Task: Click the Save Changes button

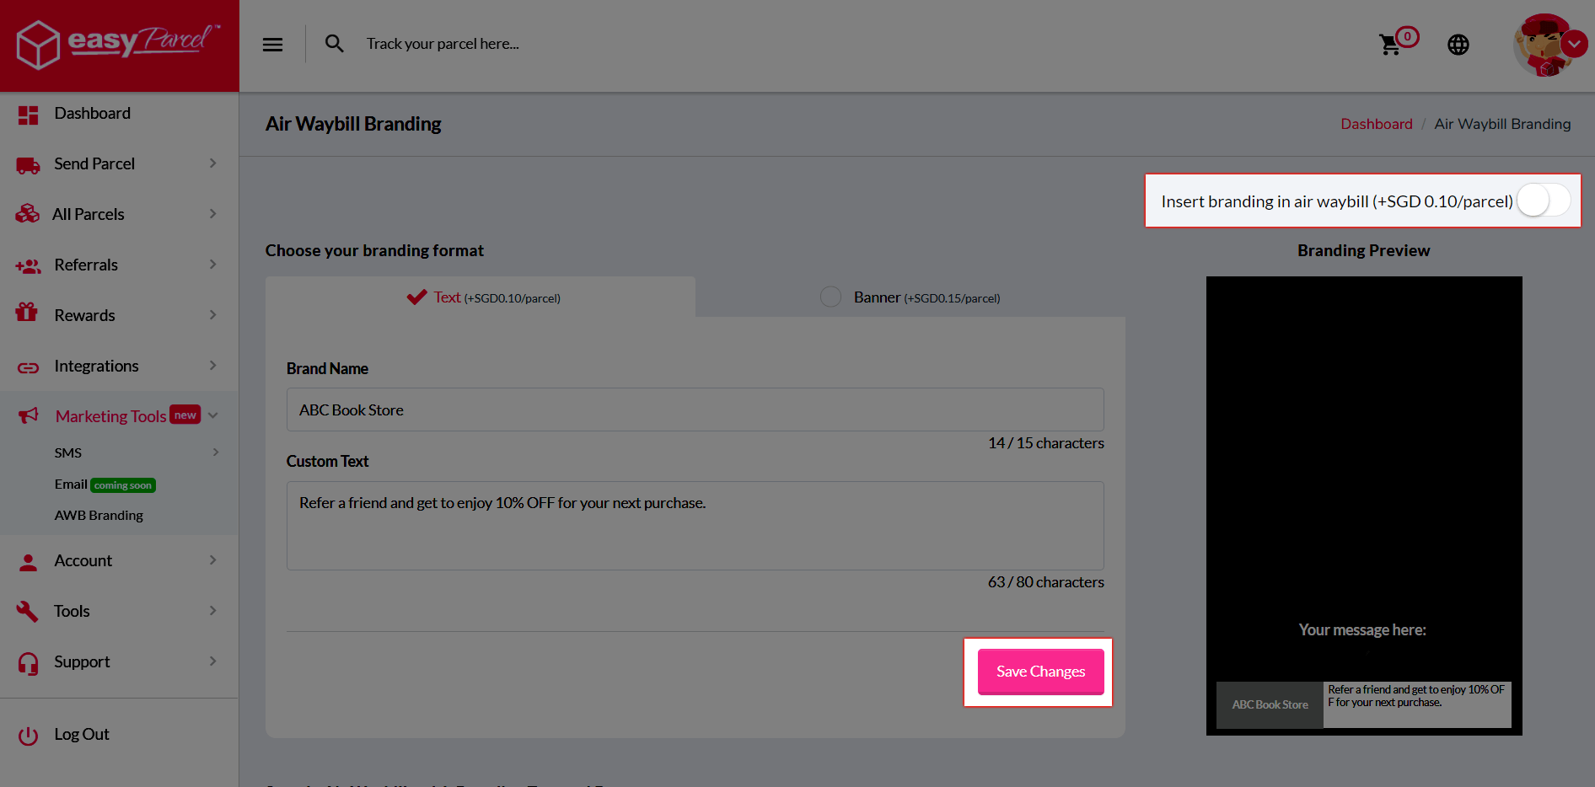Action: coord(1040,671)
